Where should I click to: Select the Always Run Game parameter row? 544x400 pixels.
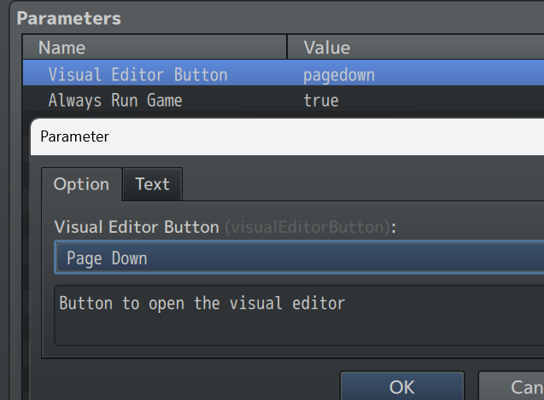tap(115, 101)
